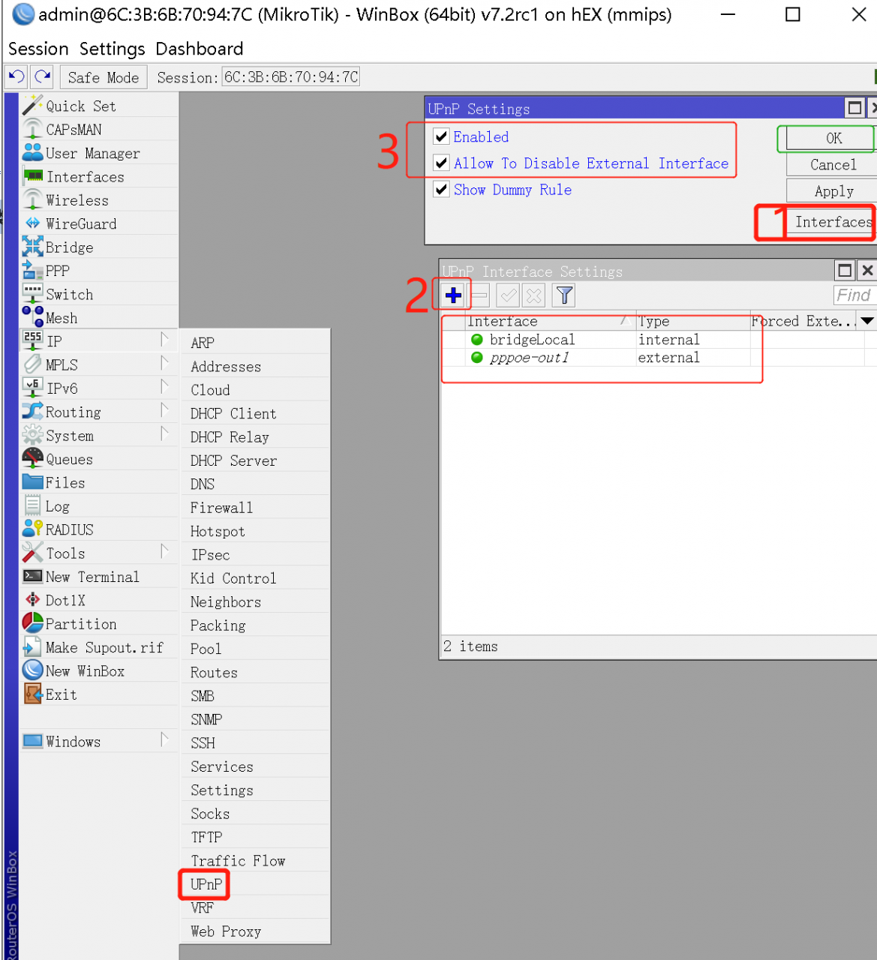The width and height of the screenshot is (877, 960).
Task: Click the Undo arrow on the toolbar
Action: pos(15,76)
